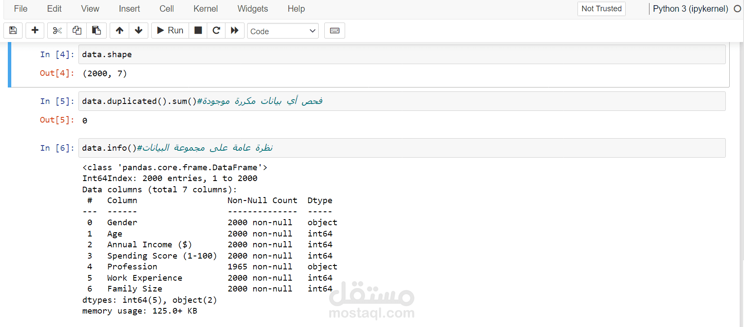
Task: Click the Non-Null Count column header
Action: (262, 201)
